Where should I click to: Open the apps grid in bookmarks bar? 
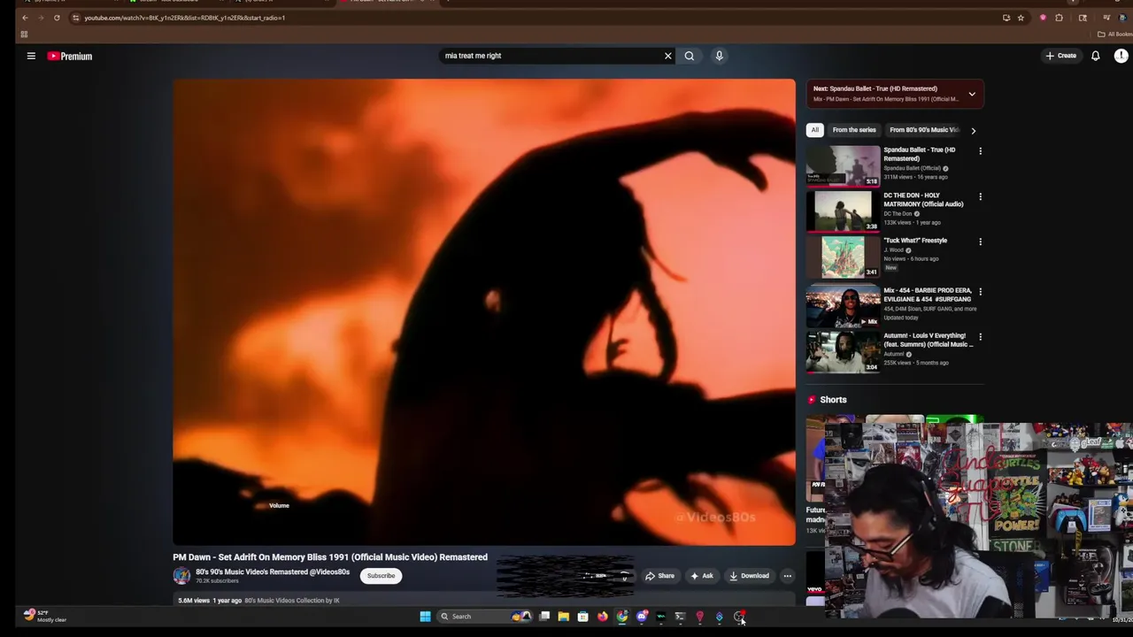24,35
